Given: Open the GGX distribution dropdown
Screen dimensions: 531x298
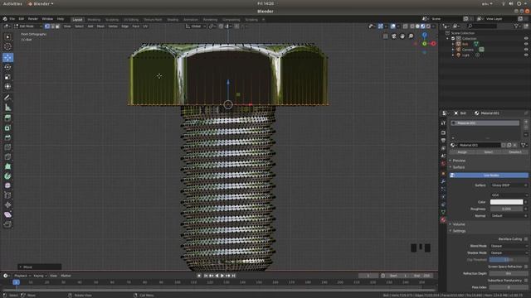Looking at the screenshot, I should pyautogui.click(x=509, y=195).
